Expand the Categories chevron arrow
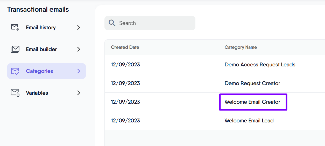The height and width of the screenshot is (146, 325). pos(79,71)
